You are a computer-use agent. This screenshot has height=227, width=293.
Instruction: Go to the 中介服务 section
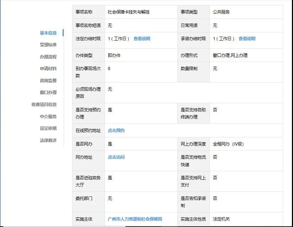[48, 116]
